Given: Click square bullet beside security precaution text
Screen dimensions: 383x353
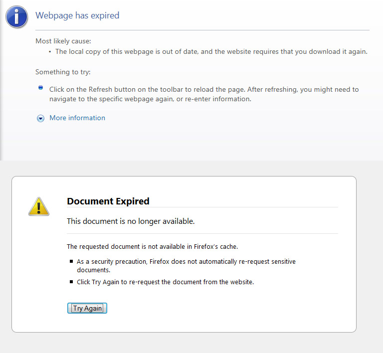Looking at the screenshot, I should tap(71, 261).
